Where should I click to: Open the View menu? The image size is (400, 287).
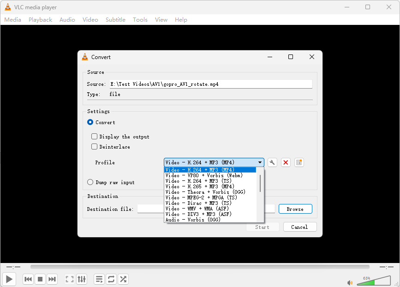(161, 20)
